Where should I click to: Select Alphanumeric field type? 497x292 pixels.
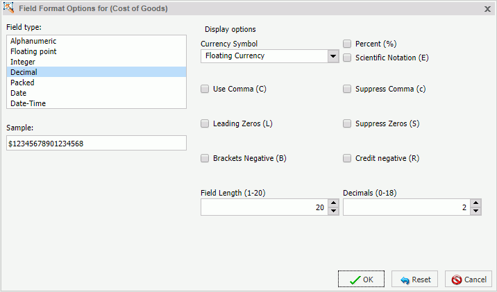tap(33, 41)
